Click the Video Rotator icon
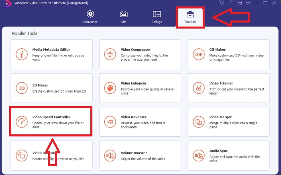Image resolution: width=281 pixels, height=175 pixels. pyautogui.click(x=21, y=155)
